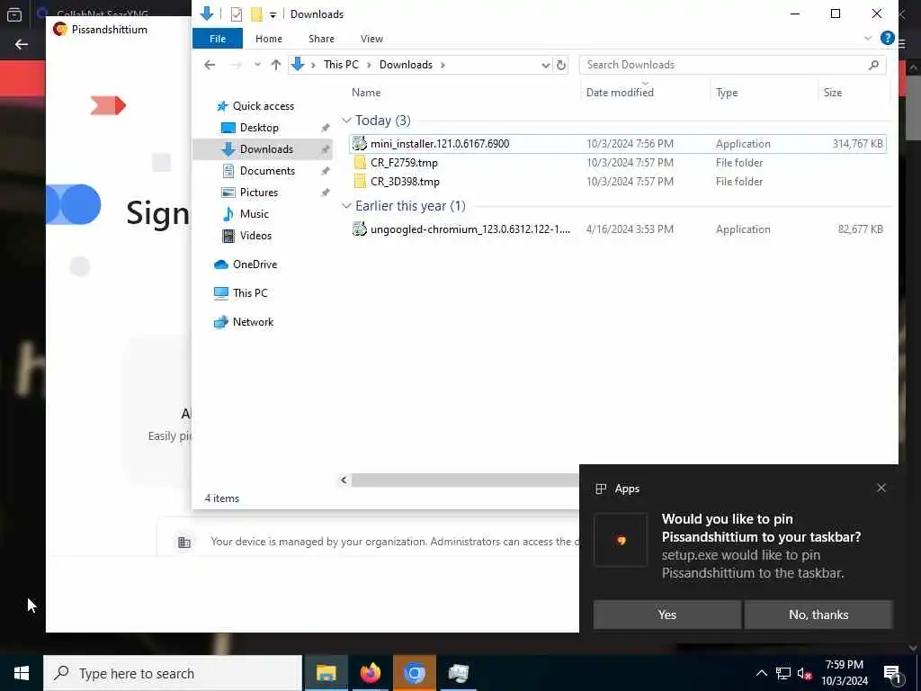Viewport: 921px width, 691px height.
Task: Open File Explorer from taskbar
Action: [326, 673]
